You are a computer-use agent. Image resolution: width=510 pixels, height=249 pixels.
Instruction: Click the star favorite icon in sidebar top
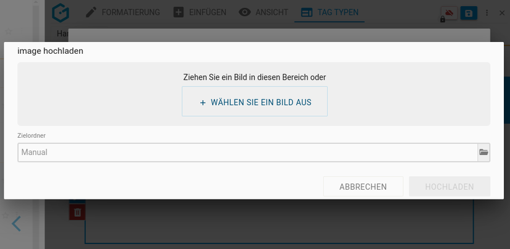pyautogui.click(x=9, y=32)
